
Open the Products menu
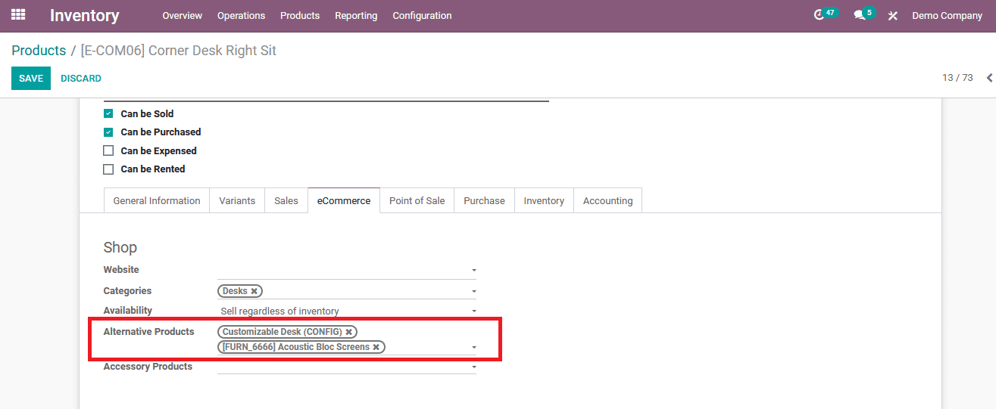[x=300, y=15]
